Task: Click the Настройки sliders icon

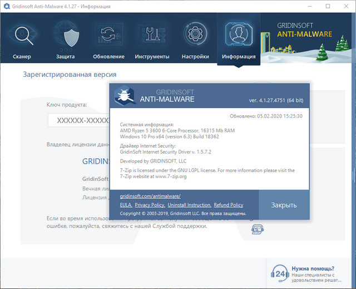Action: coord(195,36)
